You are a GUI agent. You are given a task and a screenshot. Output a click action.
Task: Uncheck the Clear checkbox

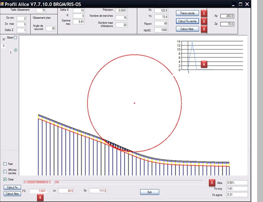coord(5,180)
